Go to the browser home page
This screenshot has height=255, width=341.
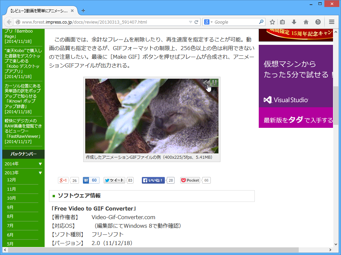(x=306, y=22)
